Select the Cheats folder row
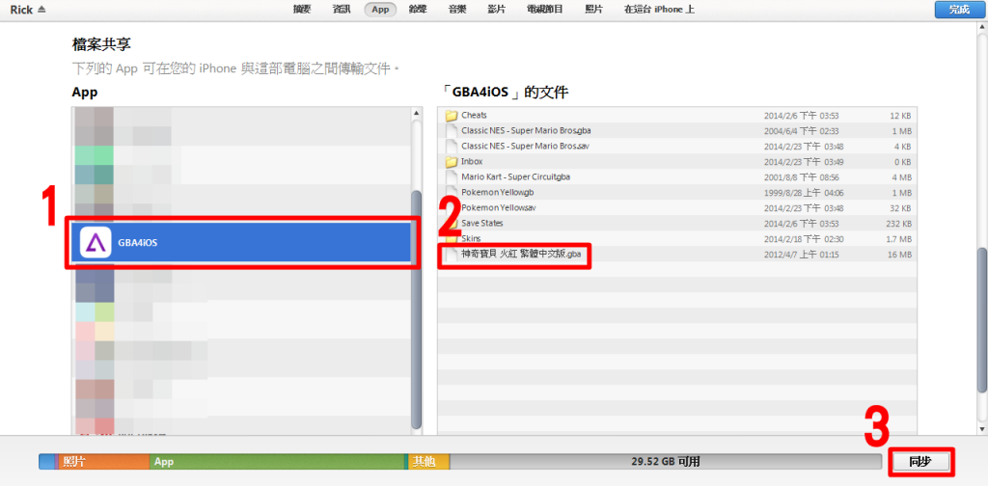988x486 pixels. click(676, 116)
